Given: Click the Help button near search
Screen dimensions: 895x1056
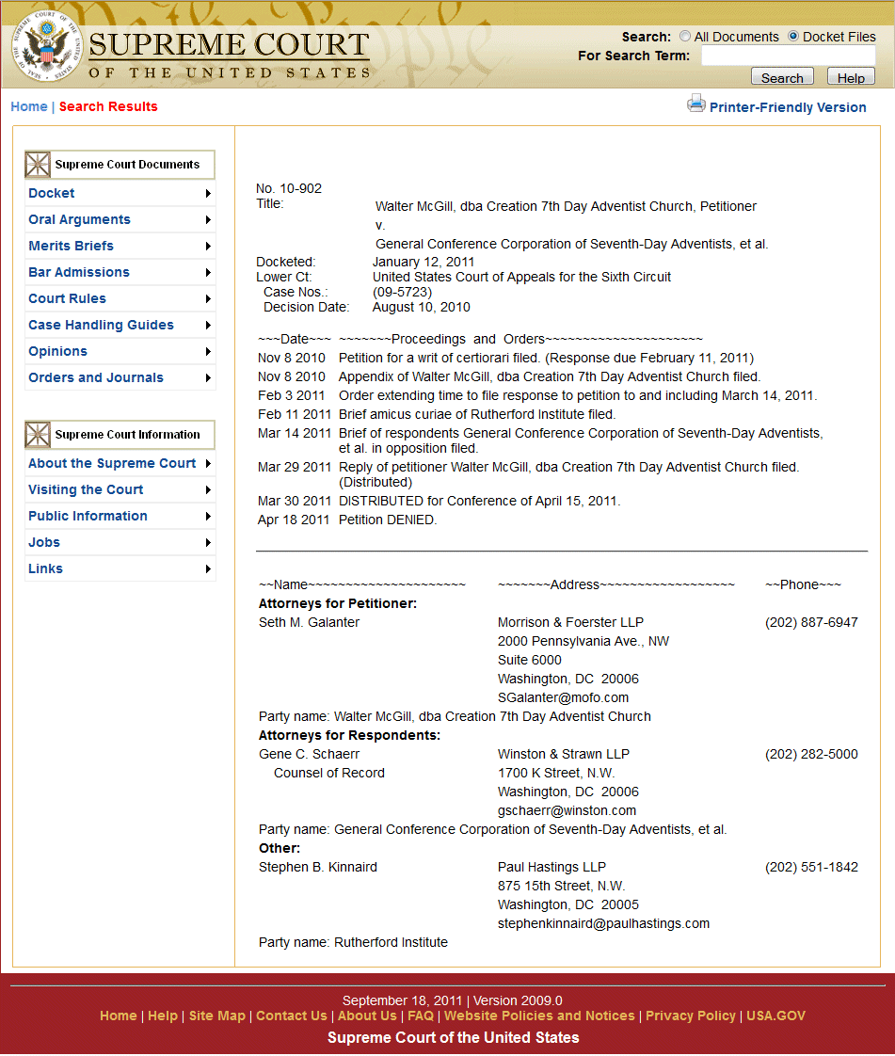Looking at the screenshot, I should pos(851,77).
